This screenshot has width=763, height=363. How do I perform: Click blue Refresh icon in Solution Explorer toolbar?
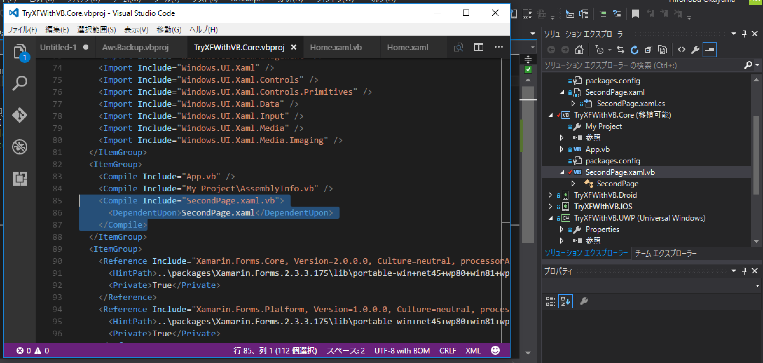(635, 50)
